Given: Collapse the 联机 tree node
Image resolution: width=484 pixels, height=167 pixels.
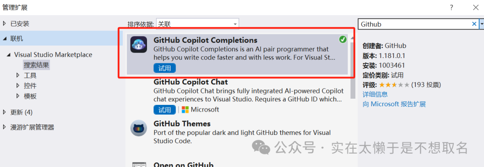Looking at the screenshot, I should point(4,39).
